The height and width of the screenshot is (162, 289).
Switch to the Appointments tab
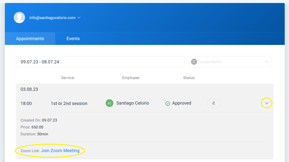click(30, 38)
